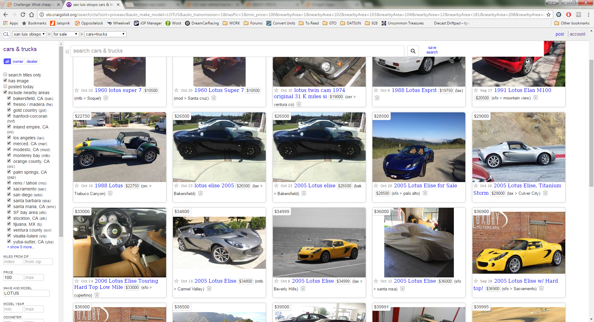This screenshot has height=322, width=594.
Task: Expand show 0 more areas
Action: click(21, 247)
